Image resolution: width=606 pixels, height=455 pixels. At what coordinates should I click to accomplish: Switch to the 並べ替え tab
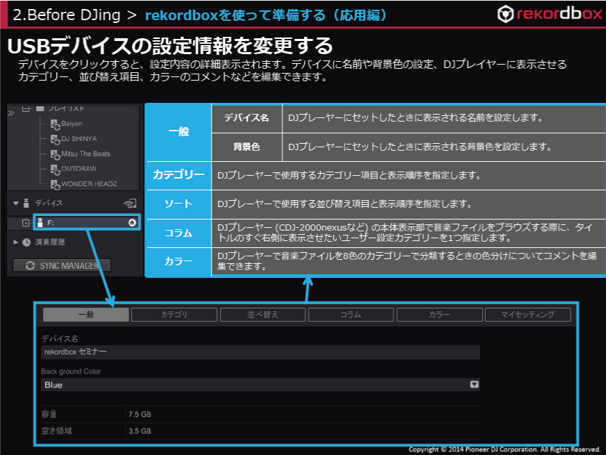pyautogui.click(x=263, y=315)
